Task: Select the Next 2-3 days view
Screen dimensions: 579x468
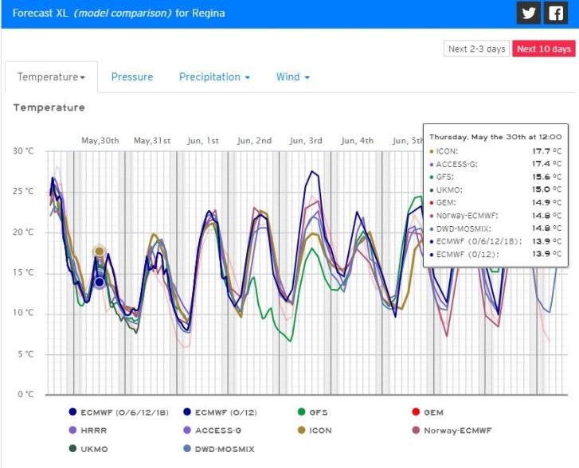Action: coord(476,49)
